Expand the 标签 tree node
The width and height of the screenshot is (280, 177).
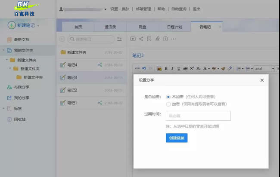[3, 108]
